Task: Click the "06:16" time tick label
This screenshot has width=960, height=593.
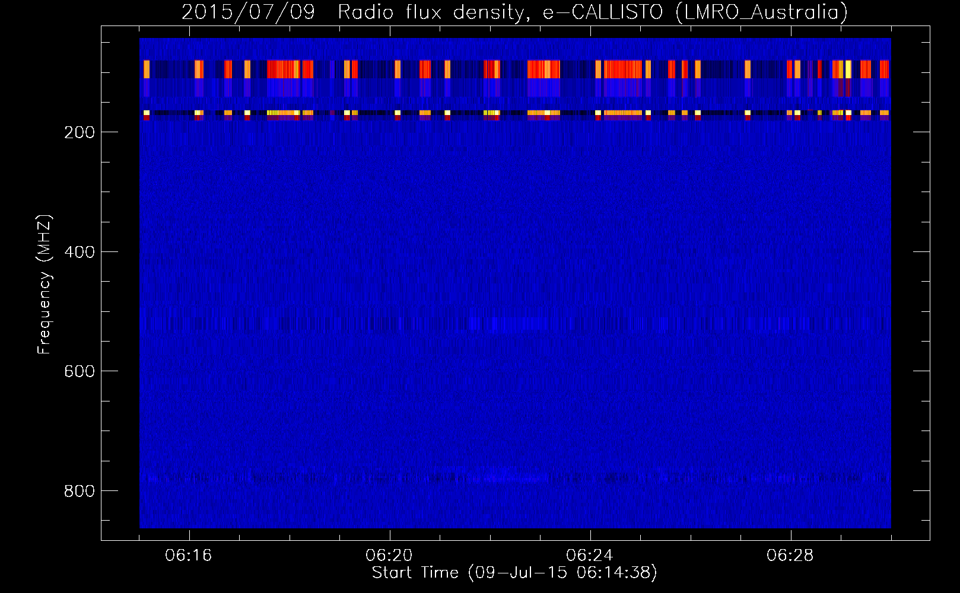Action: 189,556
